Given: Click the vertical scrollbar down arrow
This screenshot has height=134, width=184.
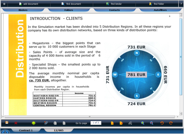Looking at the screenshot, I should point(181,113).
